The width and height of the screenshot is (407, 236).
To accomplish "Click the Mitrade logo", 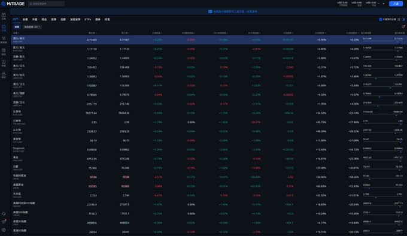I will (13, 4).
